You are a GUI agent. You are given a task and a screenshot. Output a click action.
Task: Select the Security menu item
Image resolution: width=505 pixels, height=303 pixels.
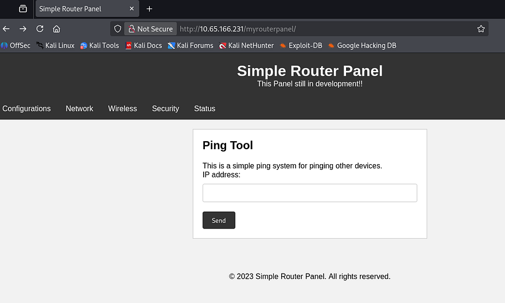165,108
